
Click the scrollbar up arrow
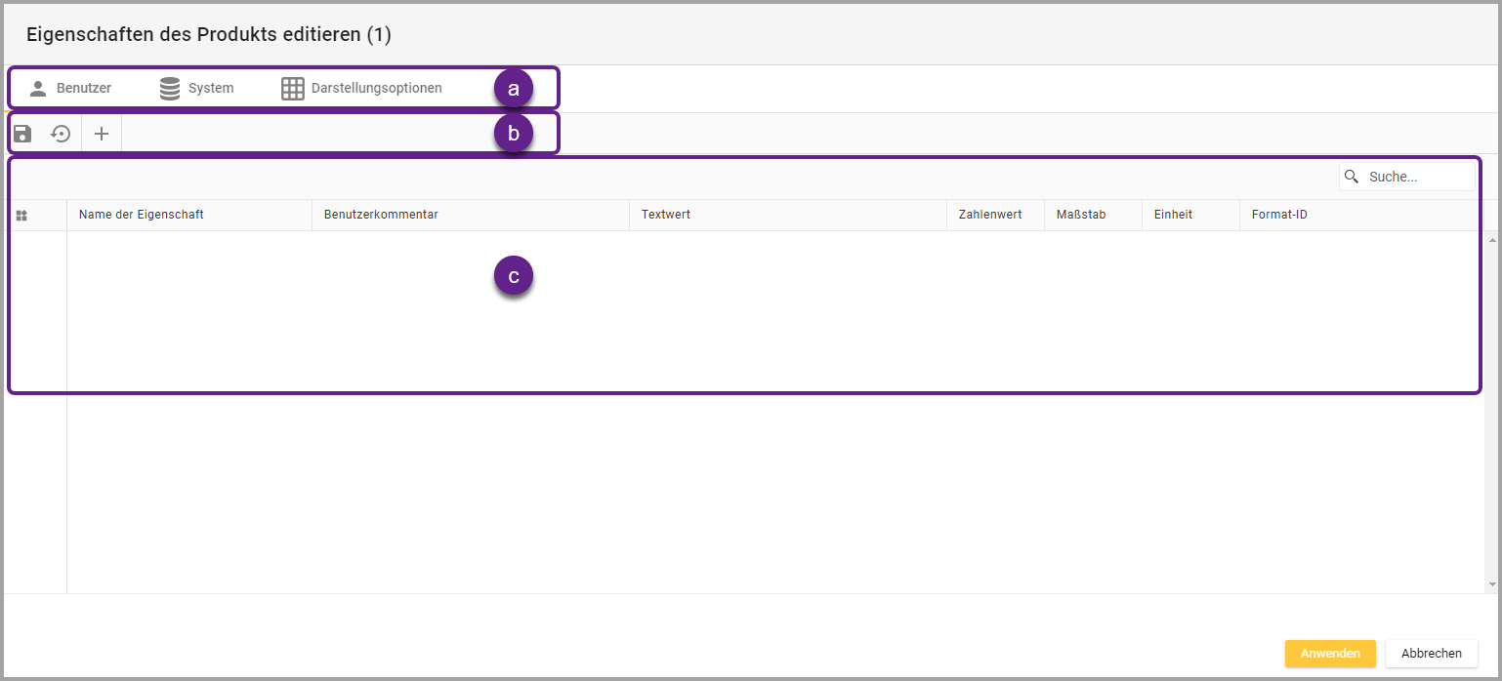click(1491, 240)
